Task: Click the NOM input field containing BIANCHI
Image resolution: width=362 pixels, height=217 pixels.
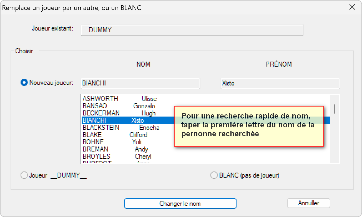Action: pos(140,83)
